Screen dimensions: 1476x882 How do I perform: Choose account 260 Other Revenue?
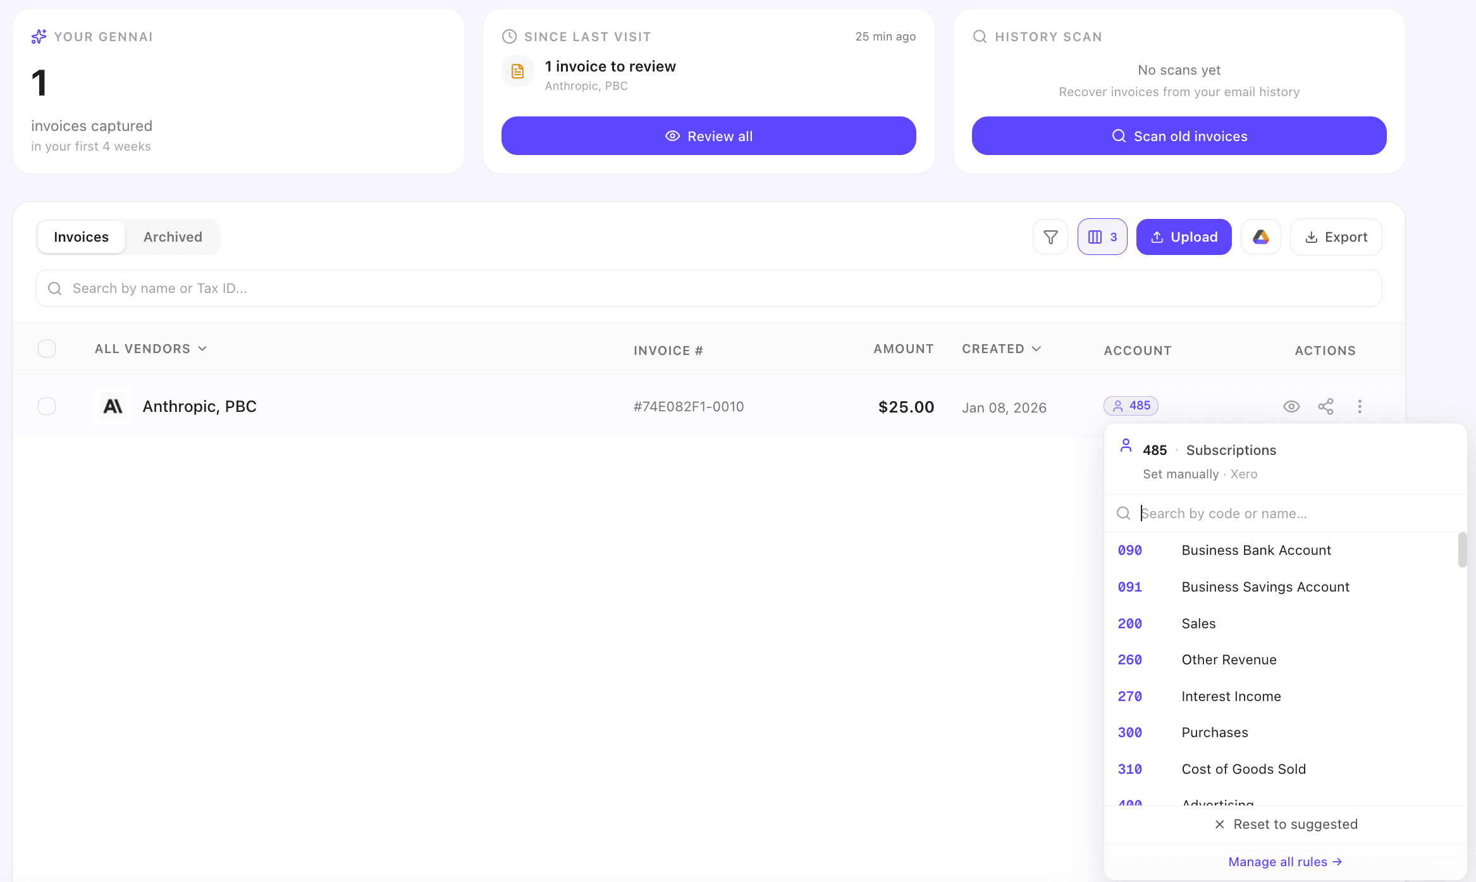pyautogui.click(x=1281, y=660)
